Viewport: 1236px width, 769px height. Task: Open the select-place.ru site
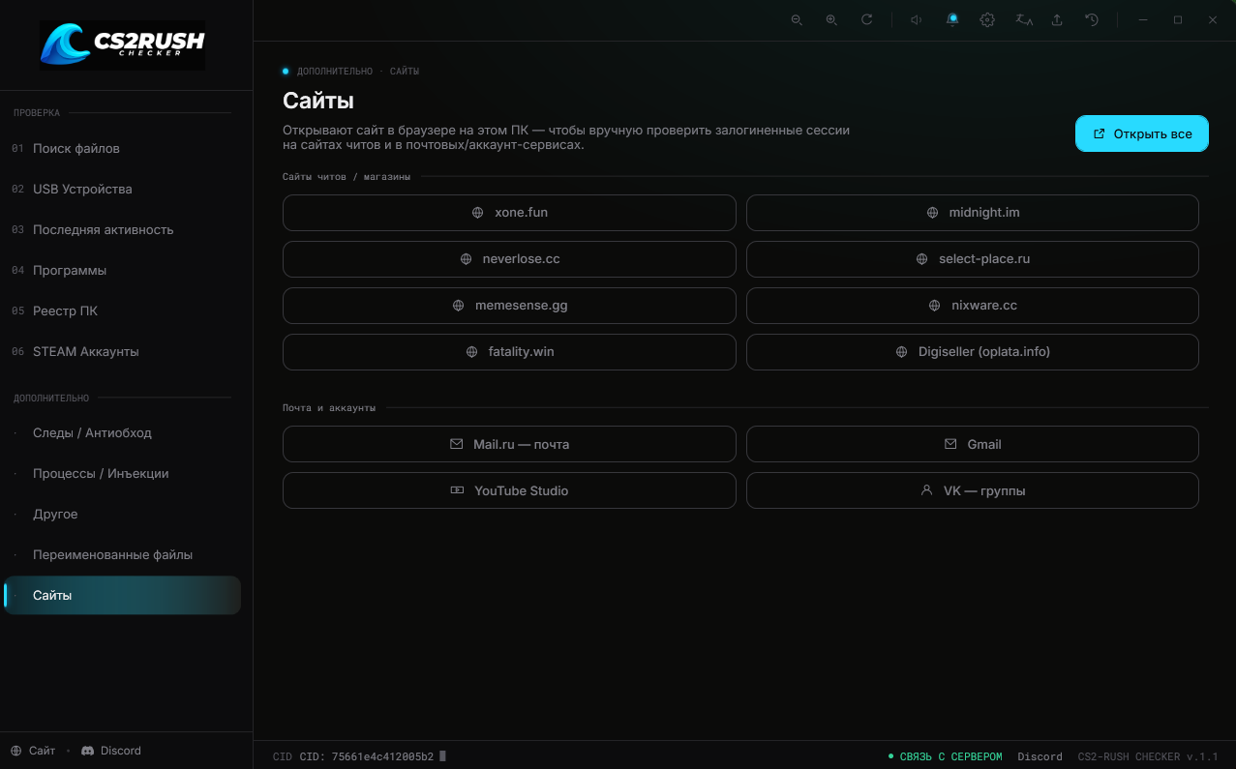[x=973, y=259]
